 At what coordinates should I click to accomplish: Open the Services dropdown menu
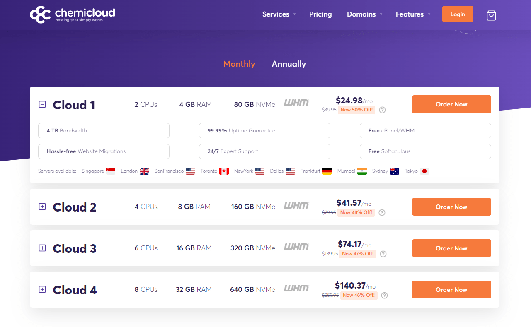click(279, 14)
